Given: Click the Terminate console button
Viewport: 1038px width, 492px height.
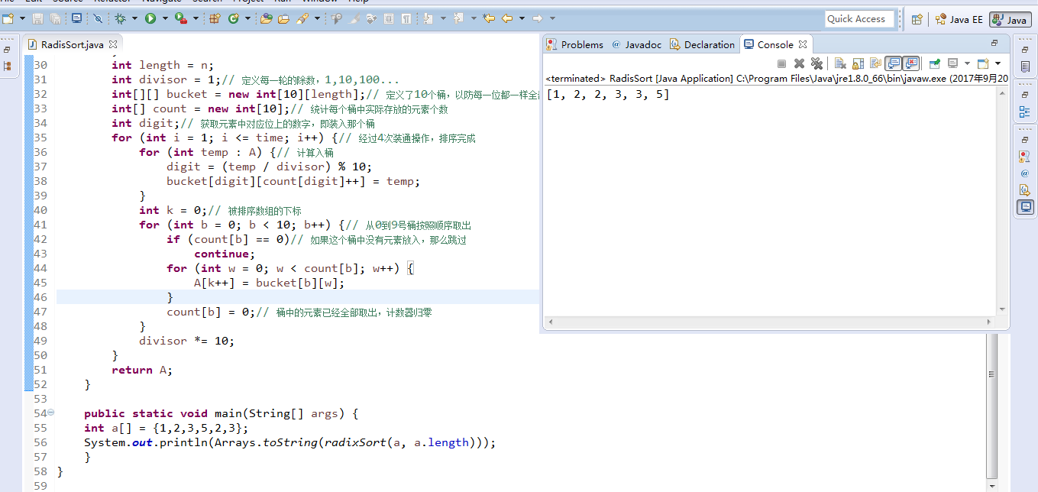Looking at the screenshot, I should 781,63.
